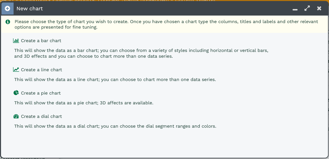Screen dimensions: 329x159
Task: Click the line chart icon
Action: (x=16, y=70)
